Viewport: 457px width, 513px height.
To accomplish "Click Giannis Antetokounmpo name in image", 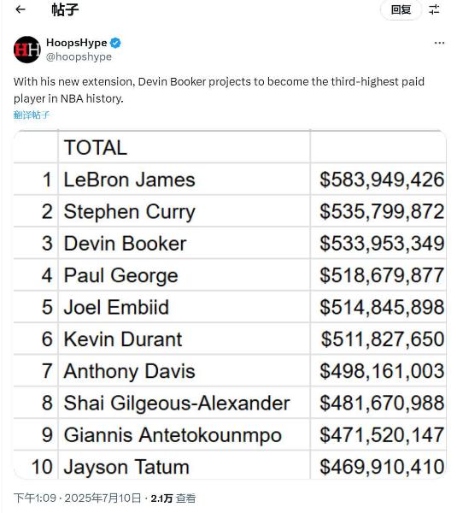I will tap(173, 435).
